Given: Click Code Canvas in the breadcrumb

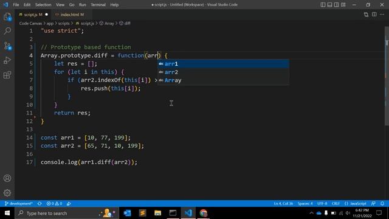Looking at the screenshot, I should [x=30, y=23].
